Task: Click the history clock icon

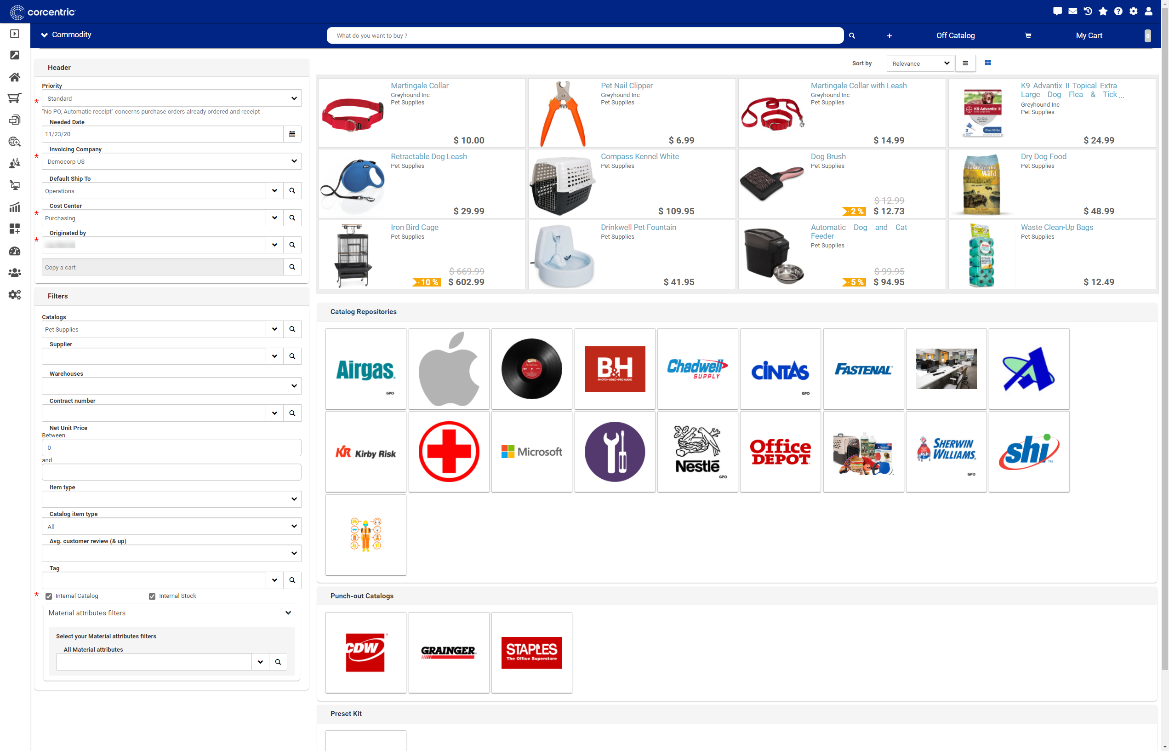Action: tap(1088, 11)
